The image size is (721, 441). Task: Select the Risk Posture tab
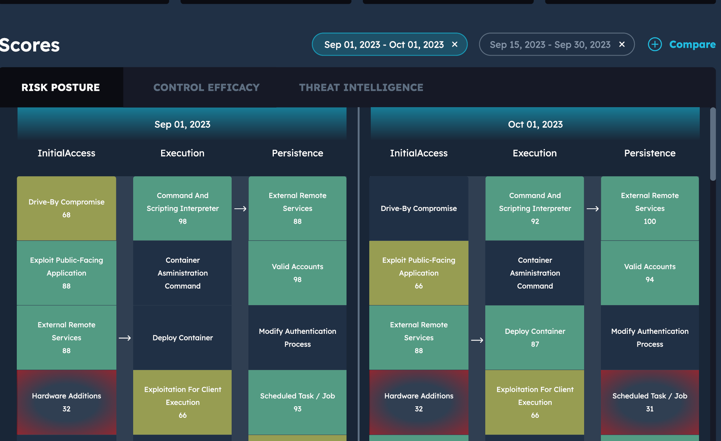click(x=61, y=87)
